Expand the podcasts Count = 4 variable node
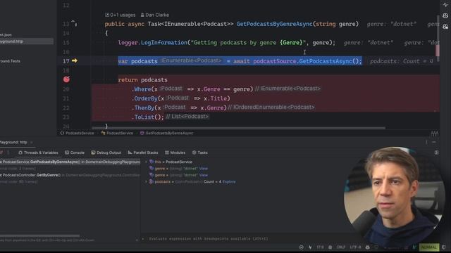This screenshot has height=253, width=451. (x=146, y=181)
